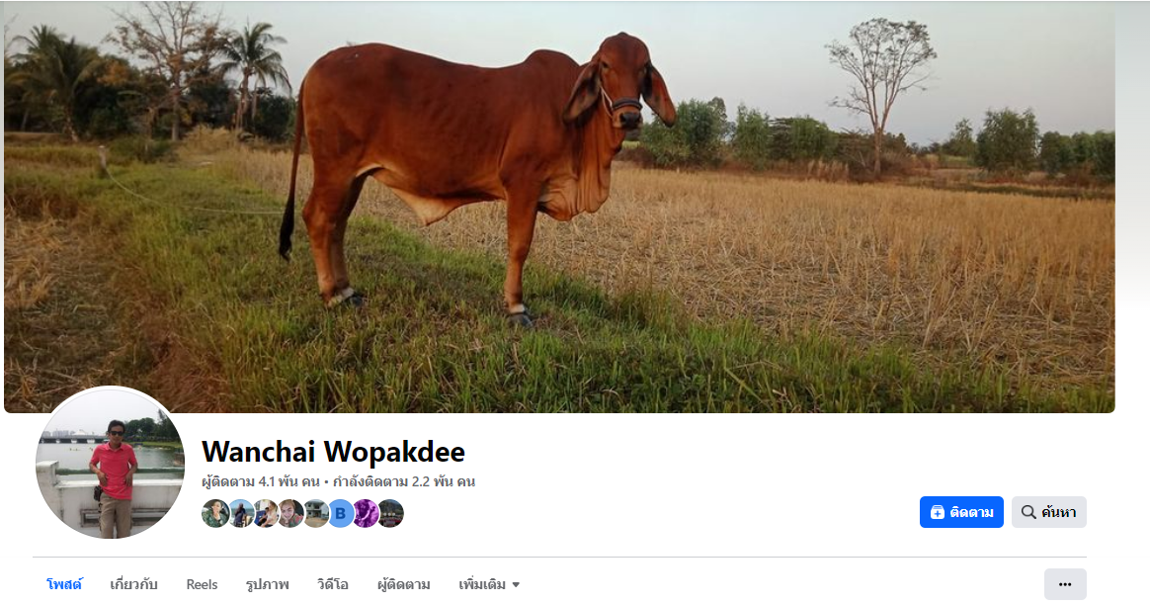Viewport: 1150px width, 604px height.
Task: Open the last follower avatar in the row
Action: (390, 513)
